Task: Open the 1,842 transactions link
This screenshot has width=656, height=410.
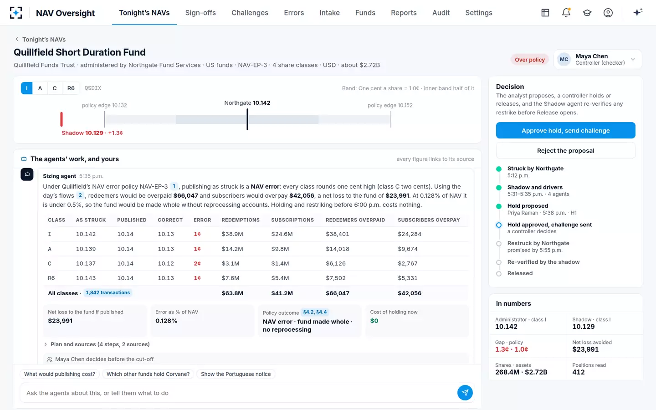Action: click(108, 293)
